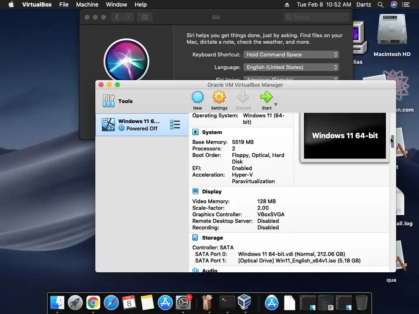Image resolution: width=419 pixels, height=314 pixels.
Task: Open the Apple menu
Action: point(11,4)
